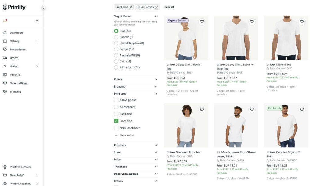Image resolution: width=312 pixels, height=186 pixels.
Task: View Insights in the sidebar
Action: pos(15,74)
